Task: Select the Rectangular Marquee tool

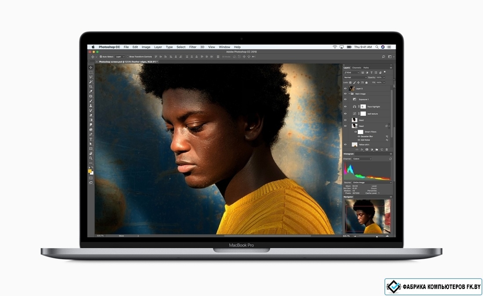Action: 91,72
